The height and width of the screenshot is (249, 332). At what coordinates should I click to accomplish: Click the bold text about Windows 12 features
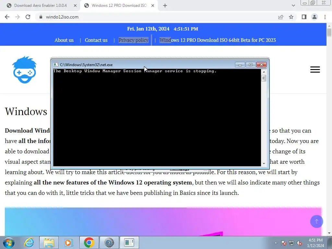tap(113, 182)
